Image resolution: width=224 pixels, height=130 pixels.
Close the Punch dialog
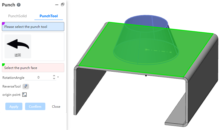(56, 106)
